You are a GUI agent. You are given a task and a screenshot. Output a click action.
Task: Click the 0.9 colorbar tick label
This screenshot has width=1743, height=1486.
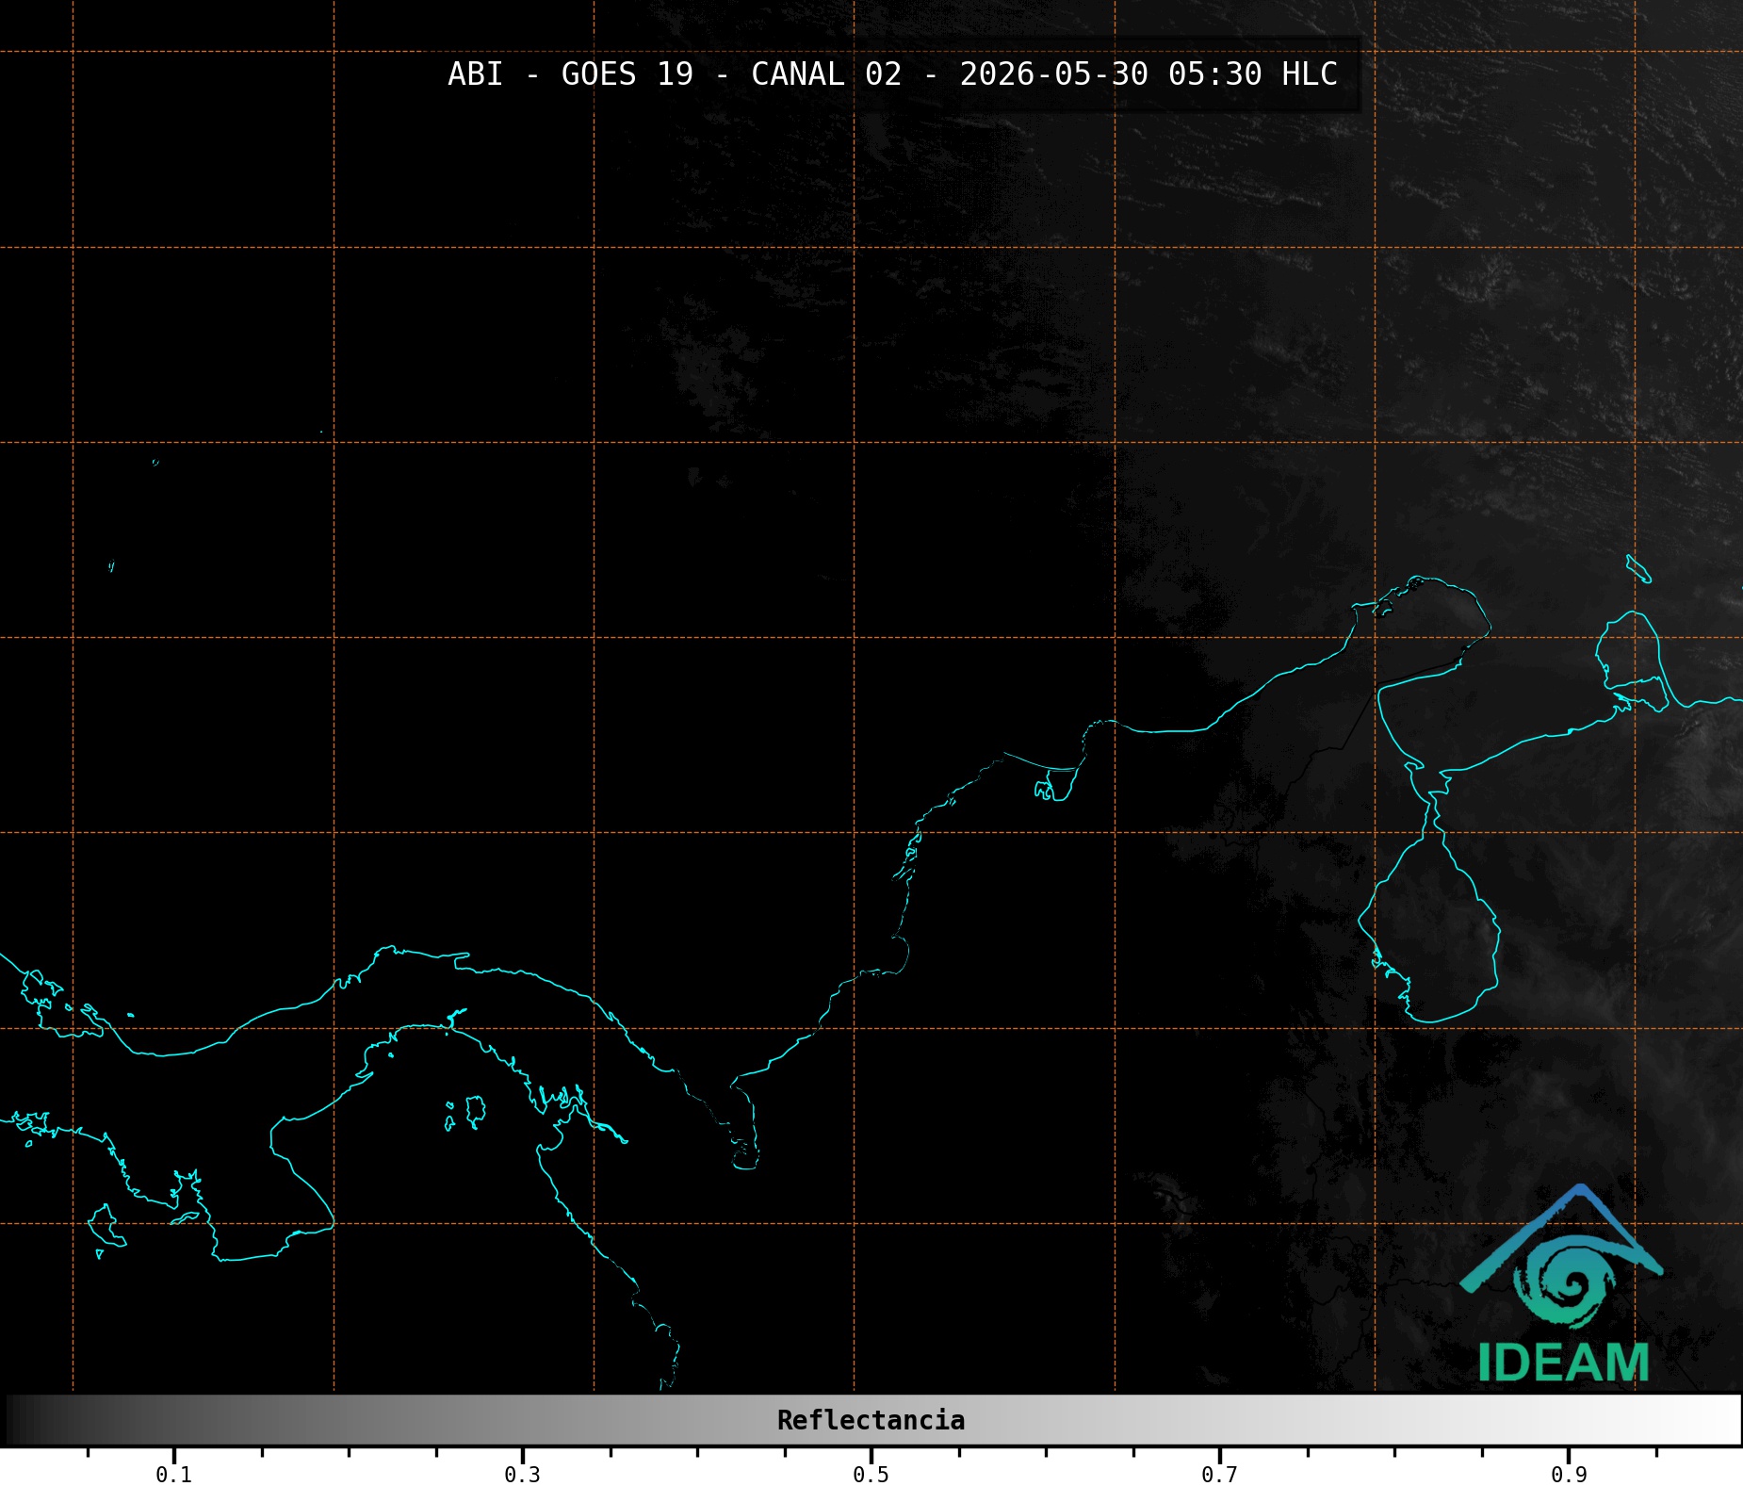(1569, 1475)
